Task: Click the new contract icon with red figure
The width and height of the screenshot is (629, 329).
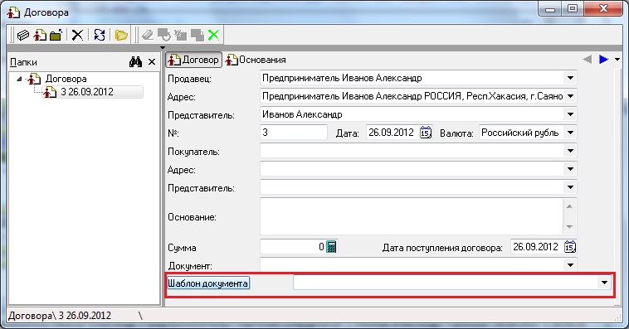Action: tap(40, 36)
